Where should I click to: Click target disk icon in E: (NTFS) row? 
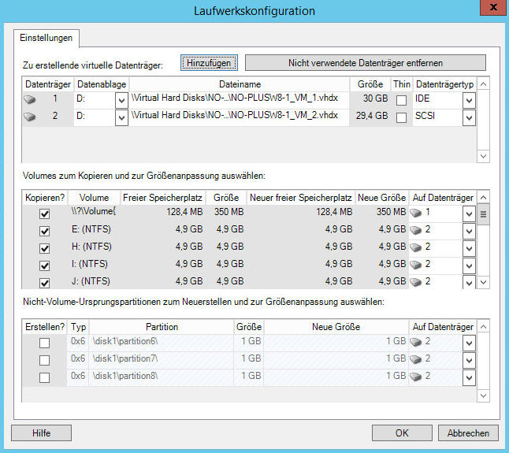417,230
